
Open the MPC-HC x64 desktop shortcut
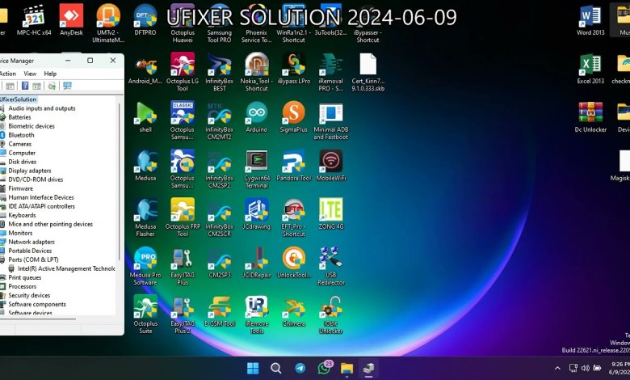[34, 20]
